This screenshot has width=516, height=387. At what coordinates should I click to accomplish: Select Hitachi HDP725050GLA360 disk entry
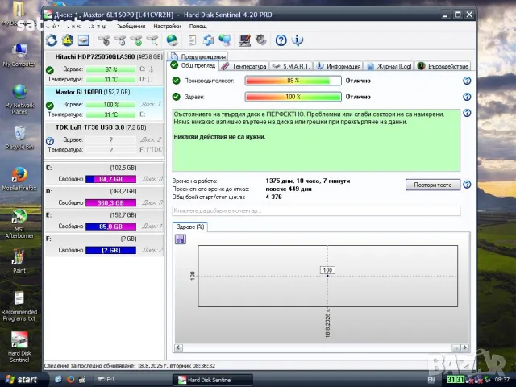coord(104,68)
